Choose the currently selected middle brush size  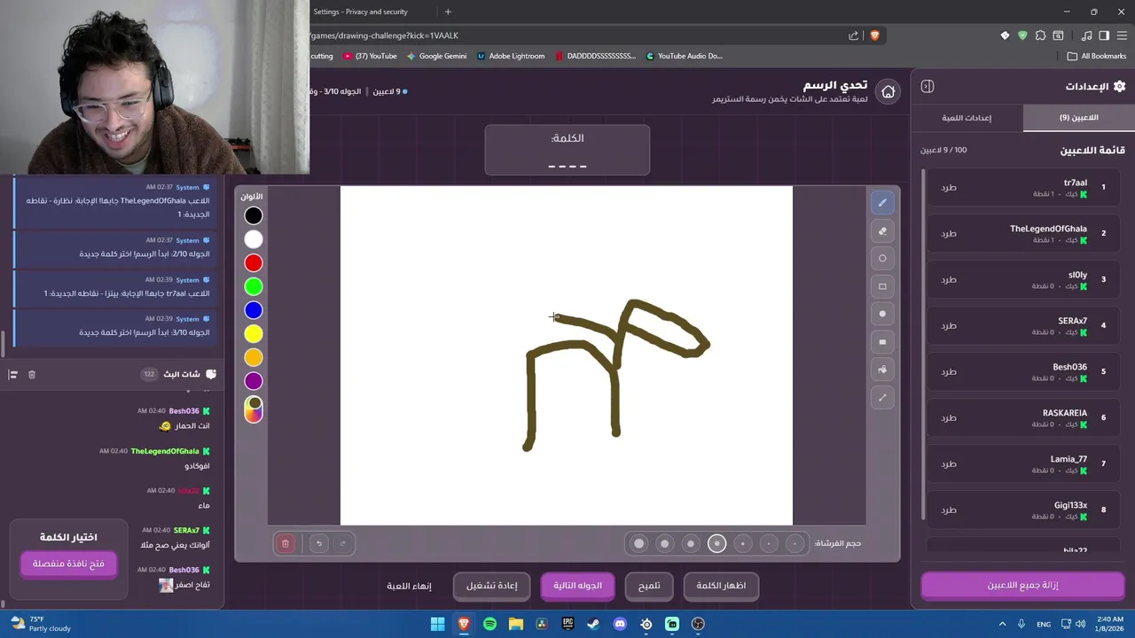click(716, 543)
